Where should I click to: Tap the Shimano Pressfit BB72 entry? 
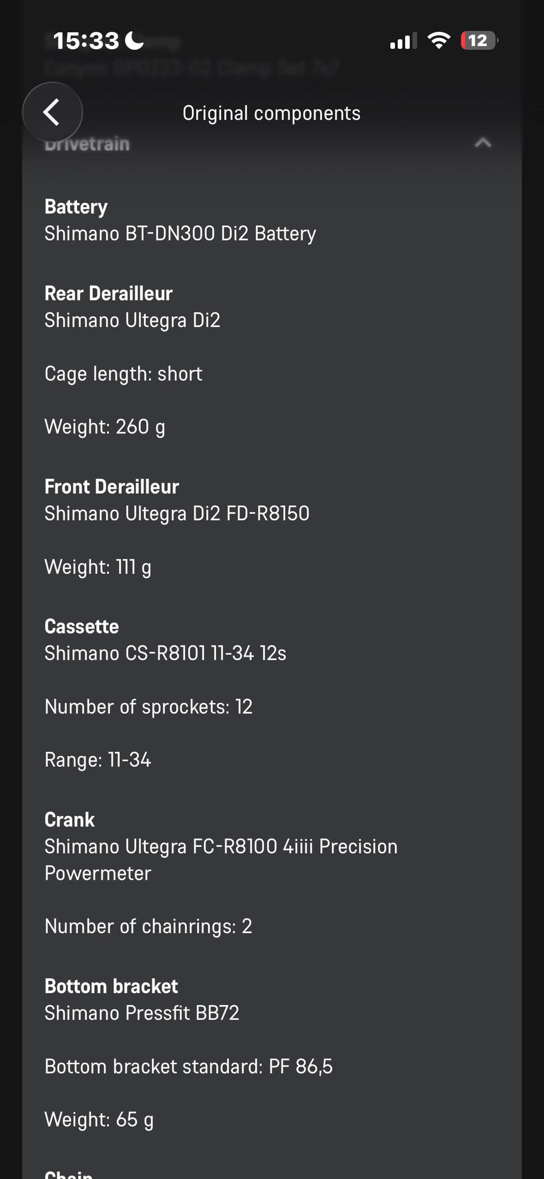(x=142, y=1013)
